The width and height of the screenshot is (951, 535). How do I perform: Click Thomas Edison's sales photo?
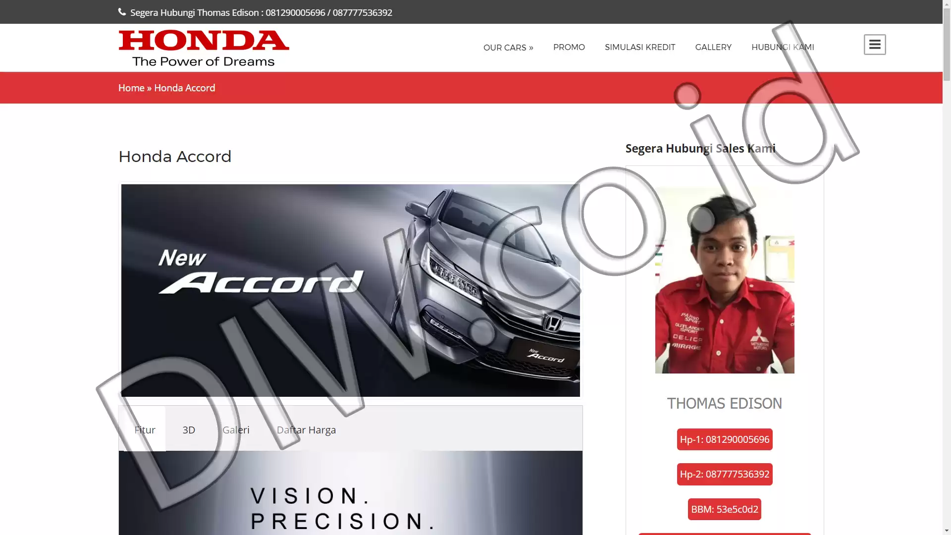[x=725, y=280]
